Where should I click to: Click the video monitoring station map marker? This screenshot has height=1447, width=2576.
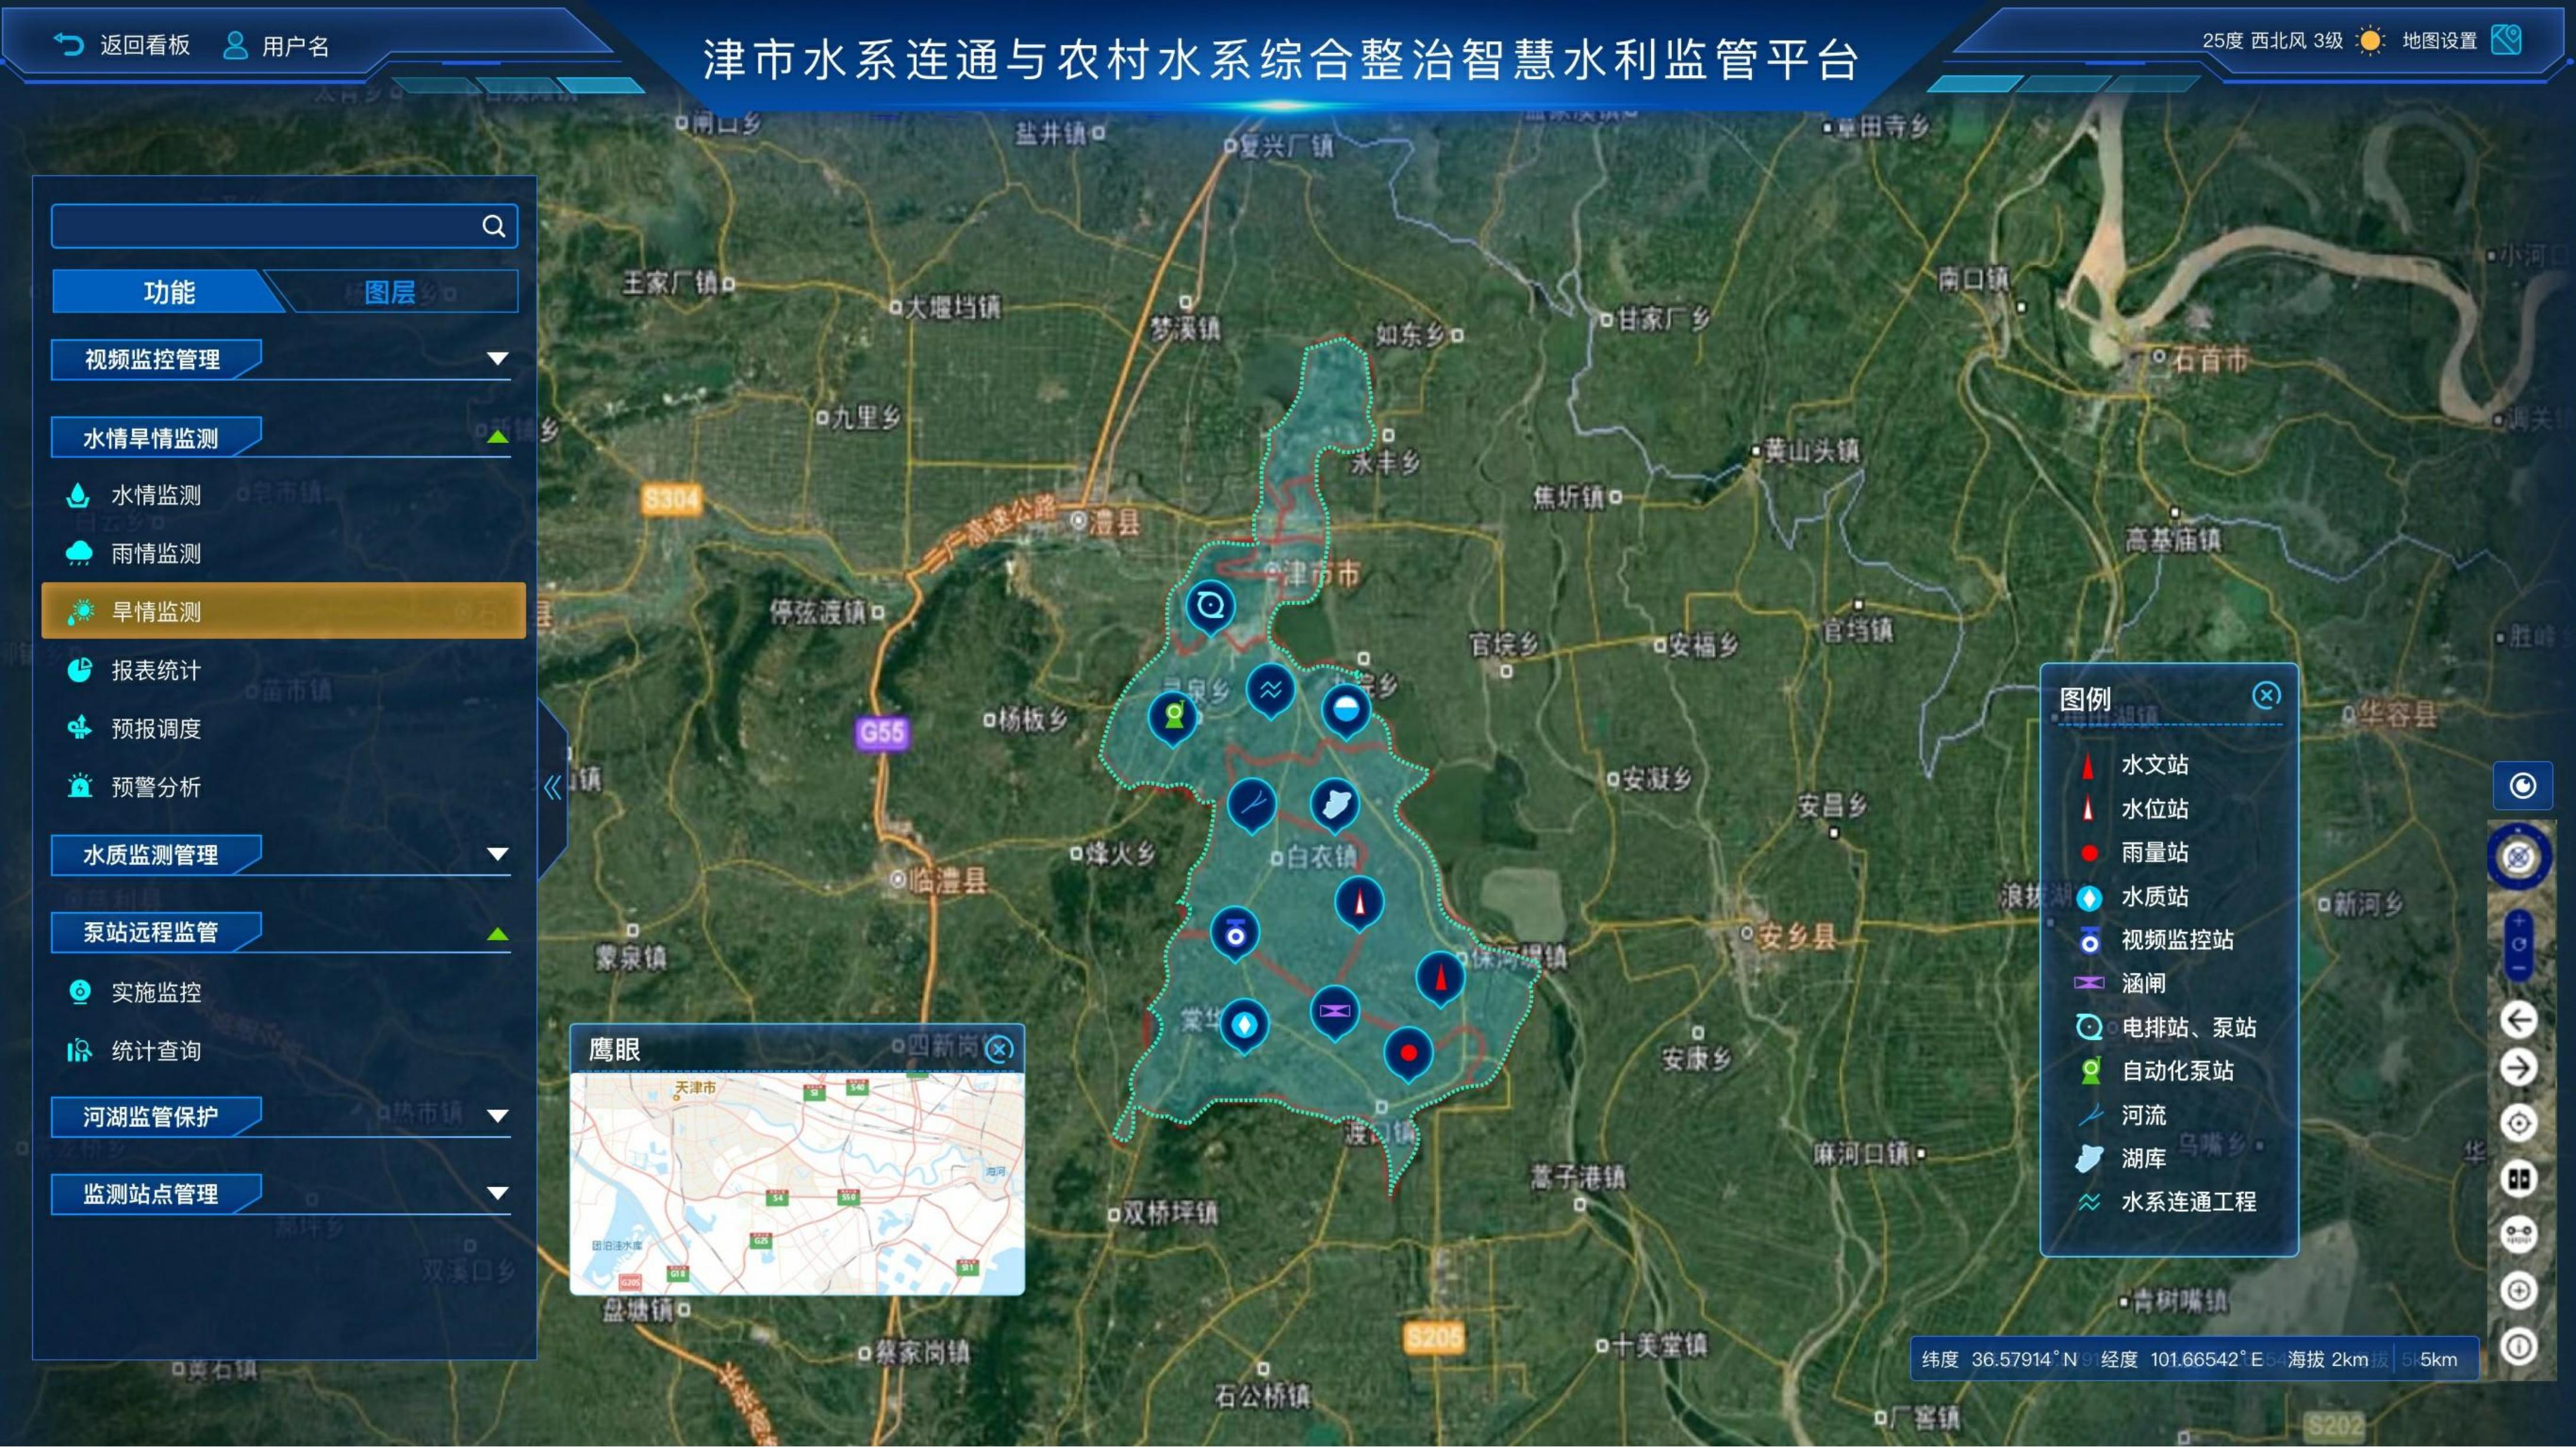pos(1235,935)
